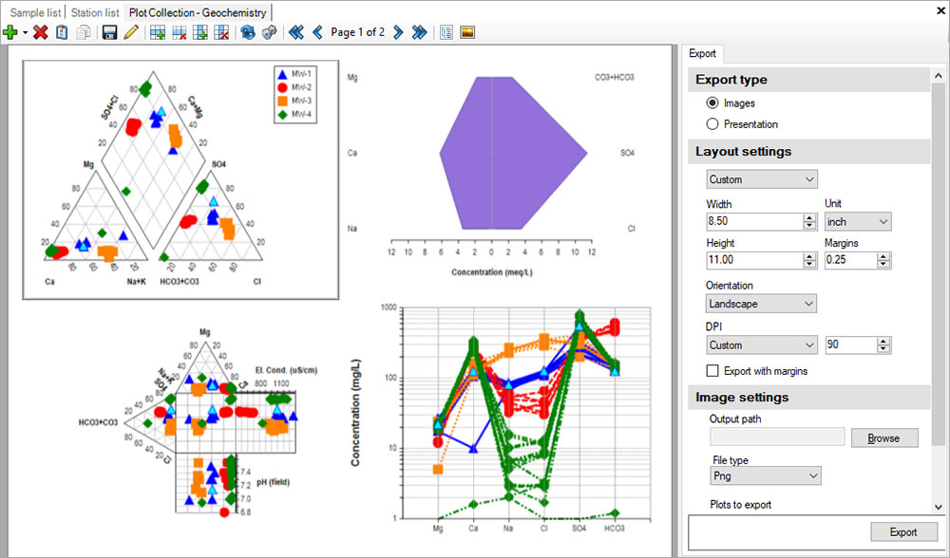Select the Presentation export type
Viewport: 950px width, 558px height.
tap(712, 124)
